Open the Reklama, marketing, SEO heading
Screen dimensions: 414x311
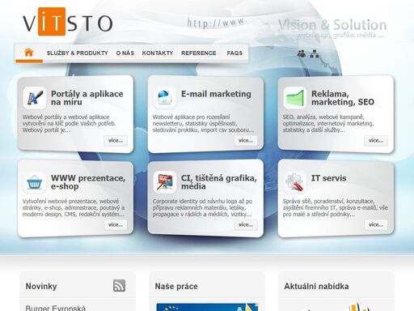[343, 98]
